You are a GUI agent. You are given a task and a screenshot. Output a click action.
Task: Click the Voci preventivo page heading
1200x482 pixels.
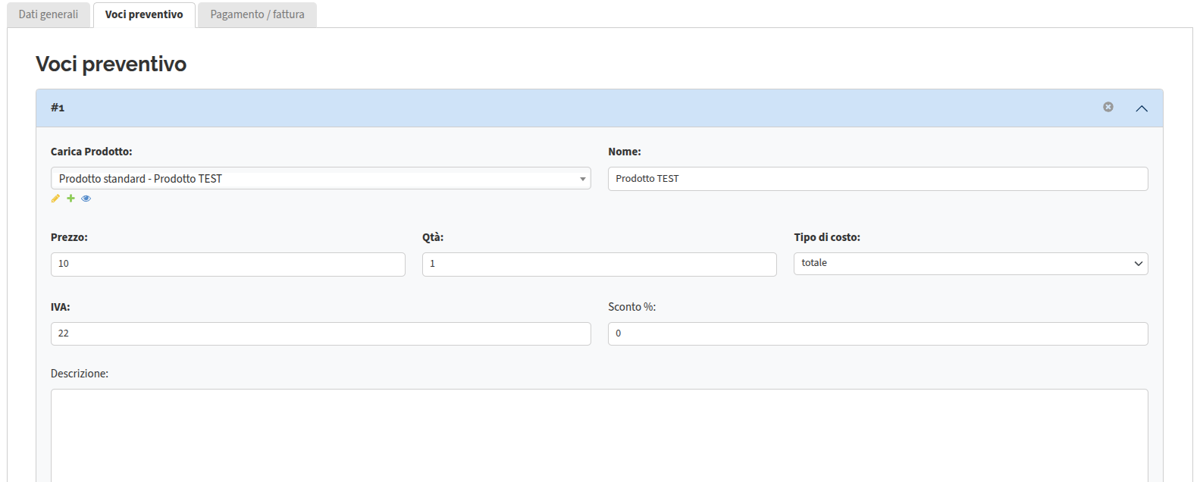[111, 64]
